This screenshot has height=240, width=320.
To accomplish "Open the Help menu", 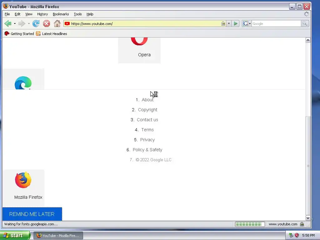I will (90, 14).
